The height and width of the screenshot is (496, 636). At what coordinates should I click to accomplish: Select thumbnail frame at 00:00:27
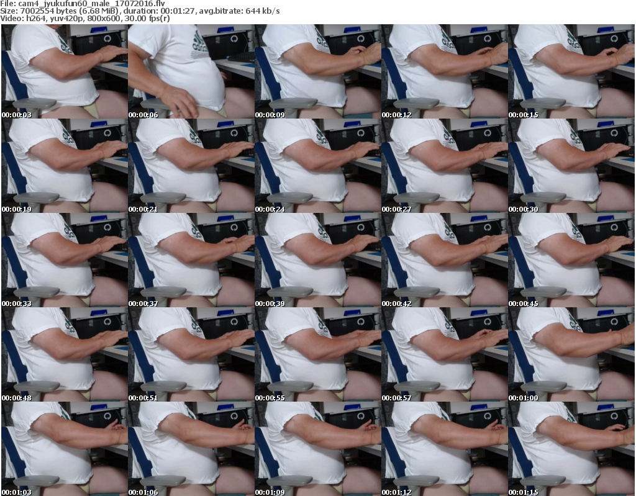445,166
